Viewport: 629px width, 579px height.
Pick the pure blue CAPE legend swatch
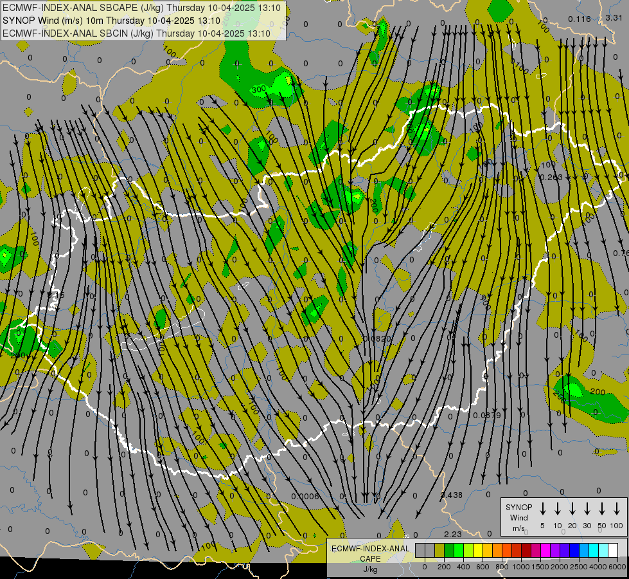[x=574, y=550]
